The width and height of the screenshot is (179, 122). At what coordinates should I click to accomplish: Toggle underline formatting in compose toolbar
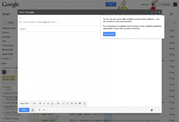click(48, 103)
